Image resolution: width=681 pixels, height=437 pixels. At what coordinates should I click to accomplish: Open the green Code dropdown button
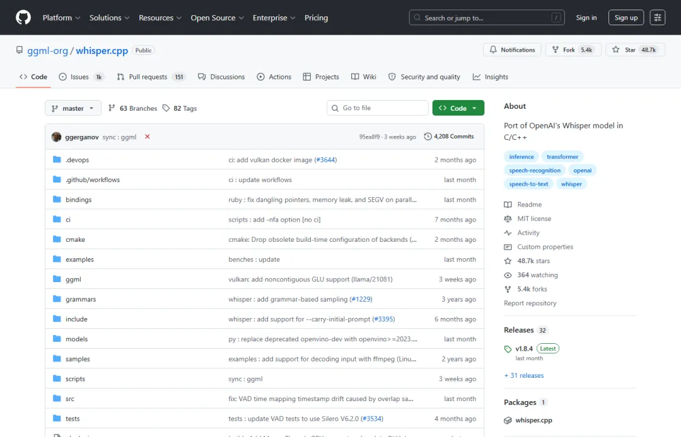pos(458,108)
